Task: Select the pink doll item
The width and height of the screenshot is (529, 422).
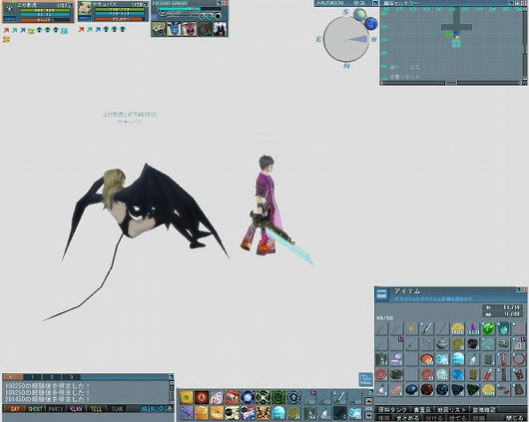Action: point(504,359)
